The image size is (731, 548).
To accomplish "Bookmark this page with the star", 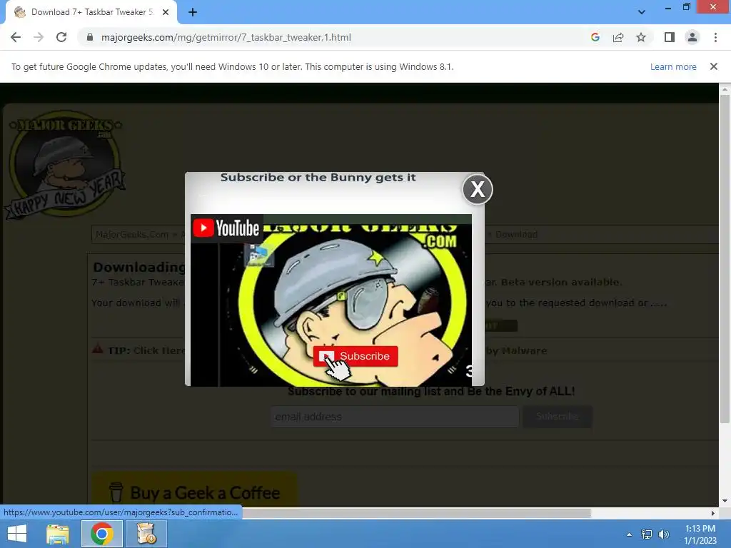I will pyautogui.click(x=641, y=37).
